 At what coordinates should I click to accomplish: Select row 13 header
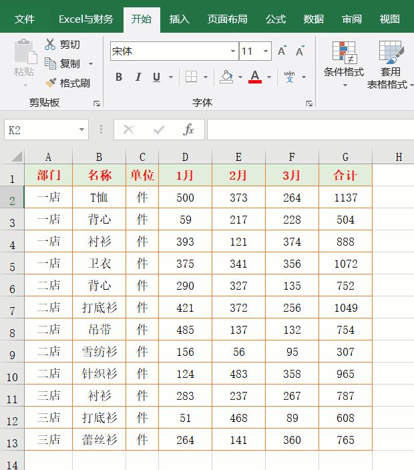[12, 440]
